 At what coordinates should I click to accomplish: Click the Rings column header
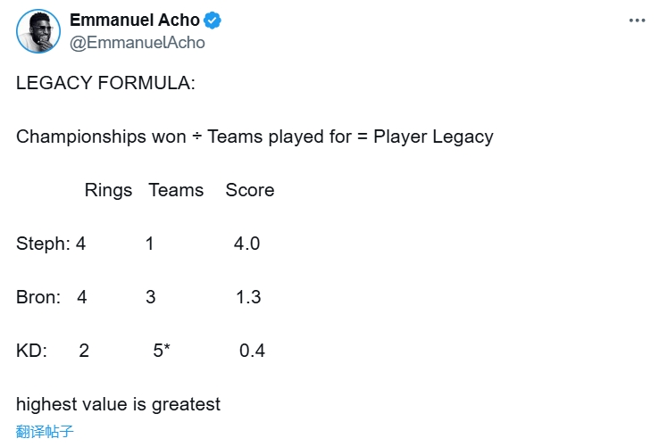point(108,190)
